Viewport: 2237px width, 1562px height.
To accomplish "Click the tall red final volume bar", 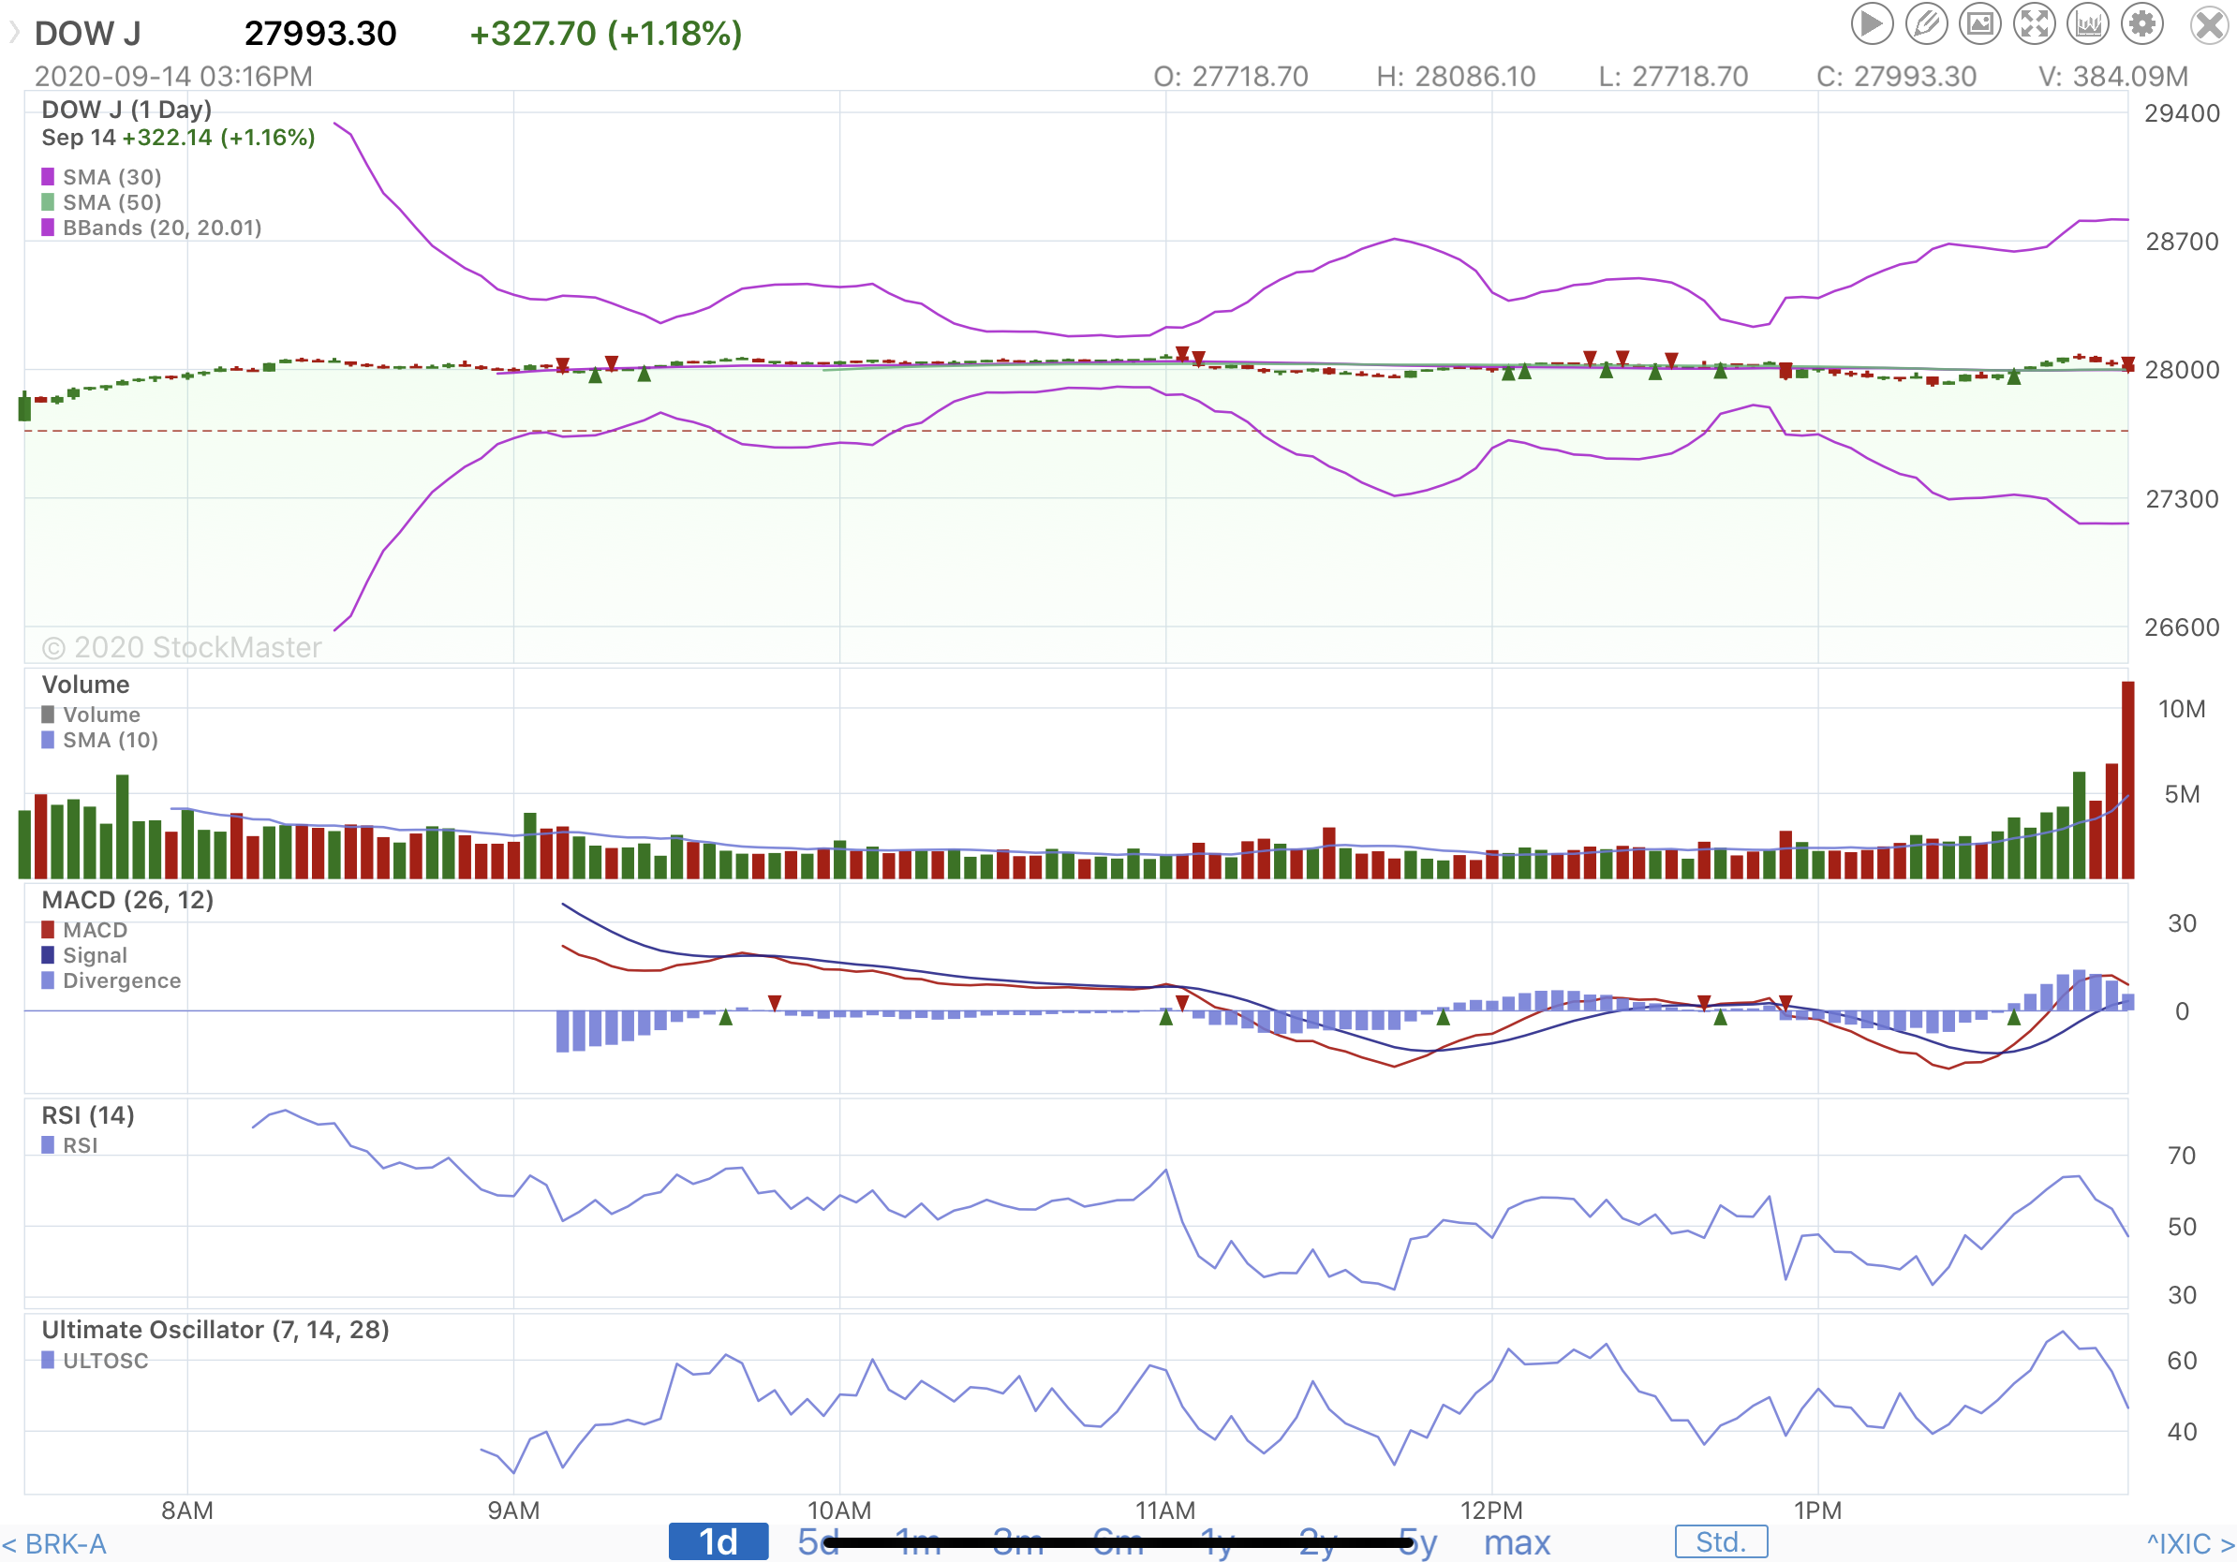I will tap(2128, 780).
